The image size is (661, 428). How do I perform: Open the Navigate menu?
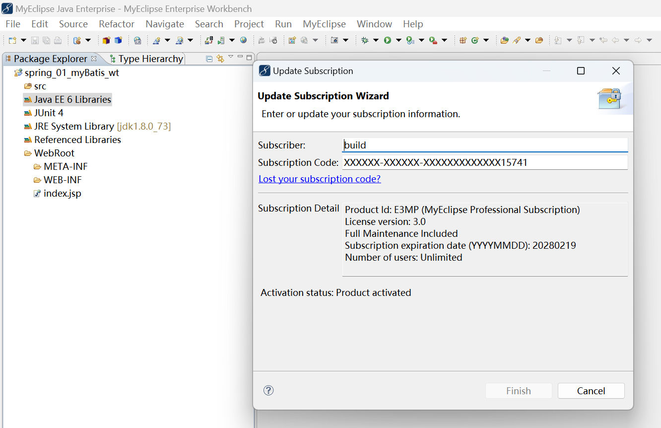tap(165, 24)
